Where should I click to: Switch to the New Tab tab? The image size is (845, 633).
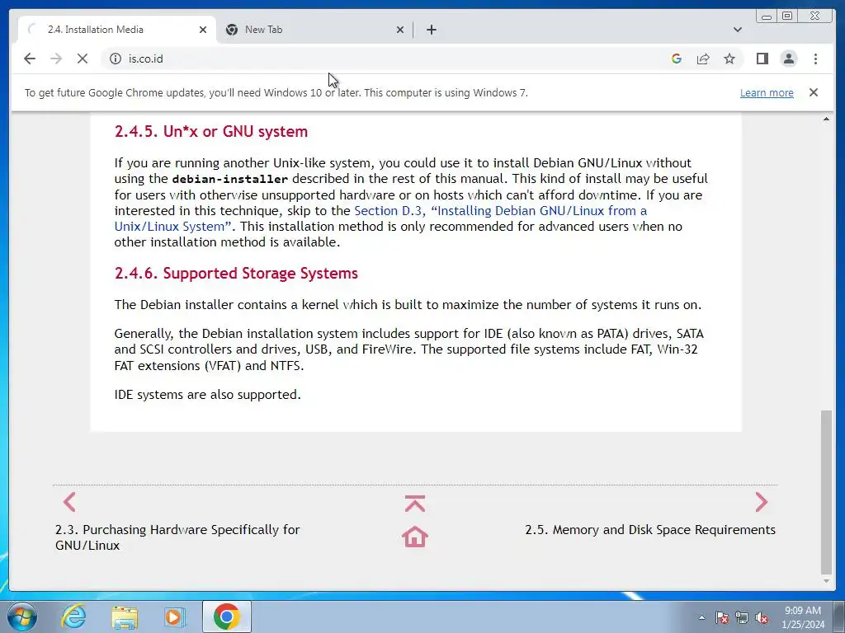[x=314, y=30]
